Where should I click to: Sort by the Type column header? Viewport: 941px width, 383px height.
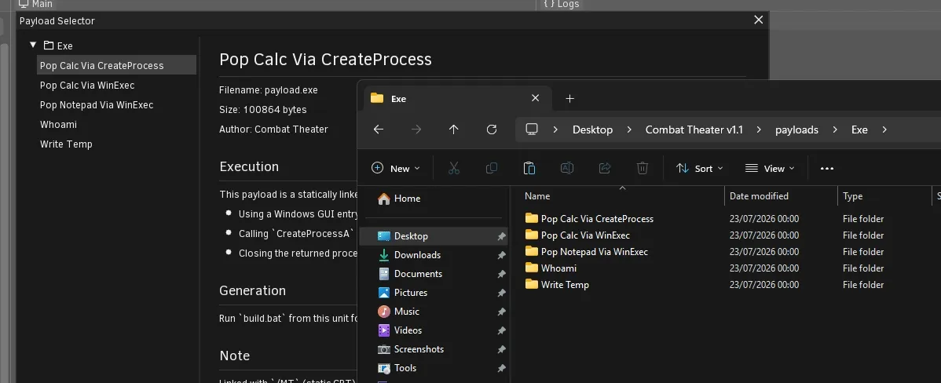tap(884, 196)
